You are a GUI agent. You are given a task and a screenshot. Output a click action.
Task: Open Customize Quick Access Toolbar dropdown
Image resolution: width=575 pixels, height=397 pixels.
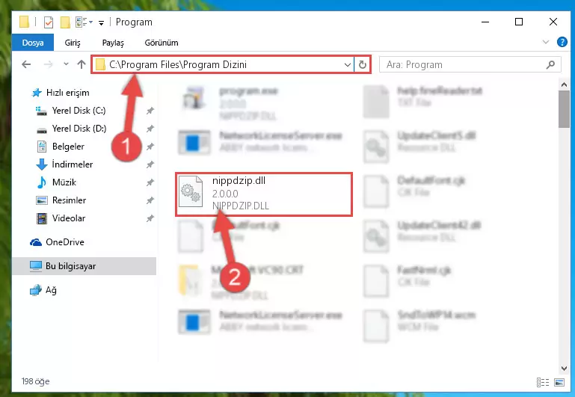coord(101,22)
